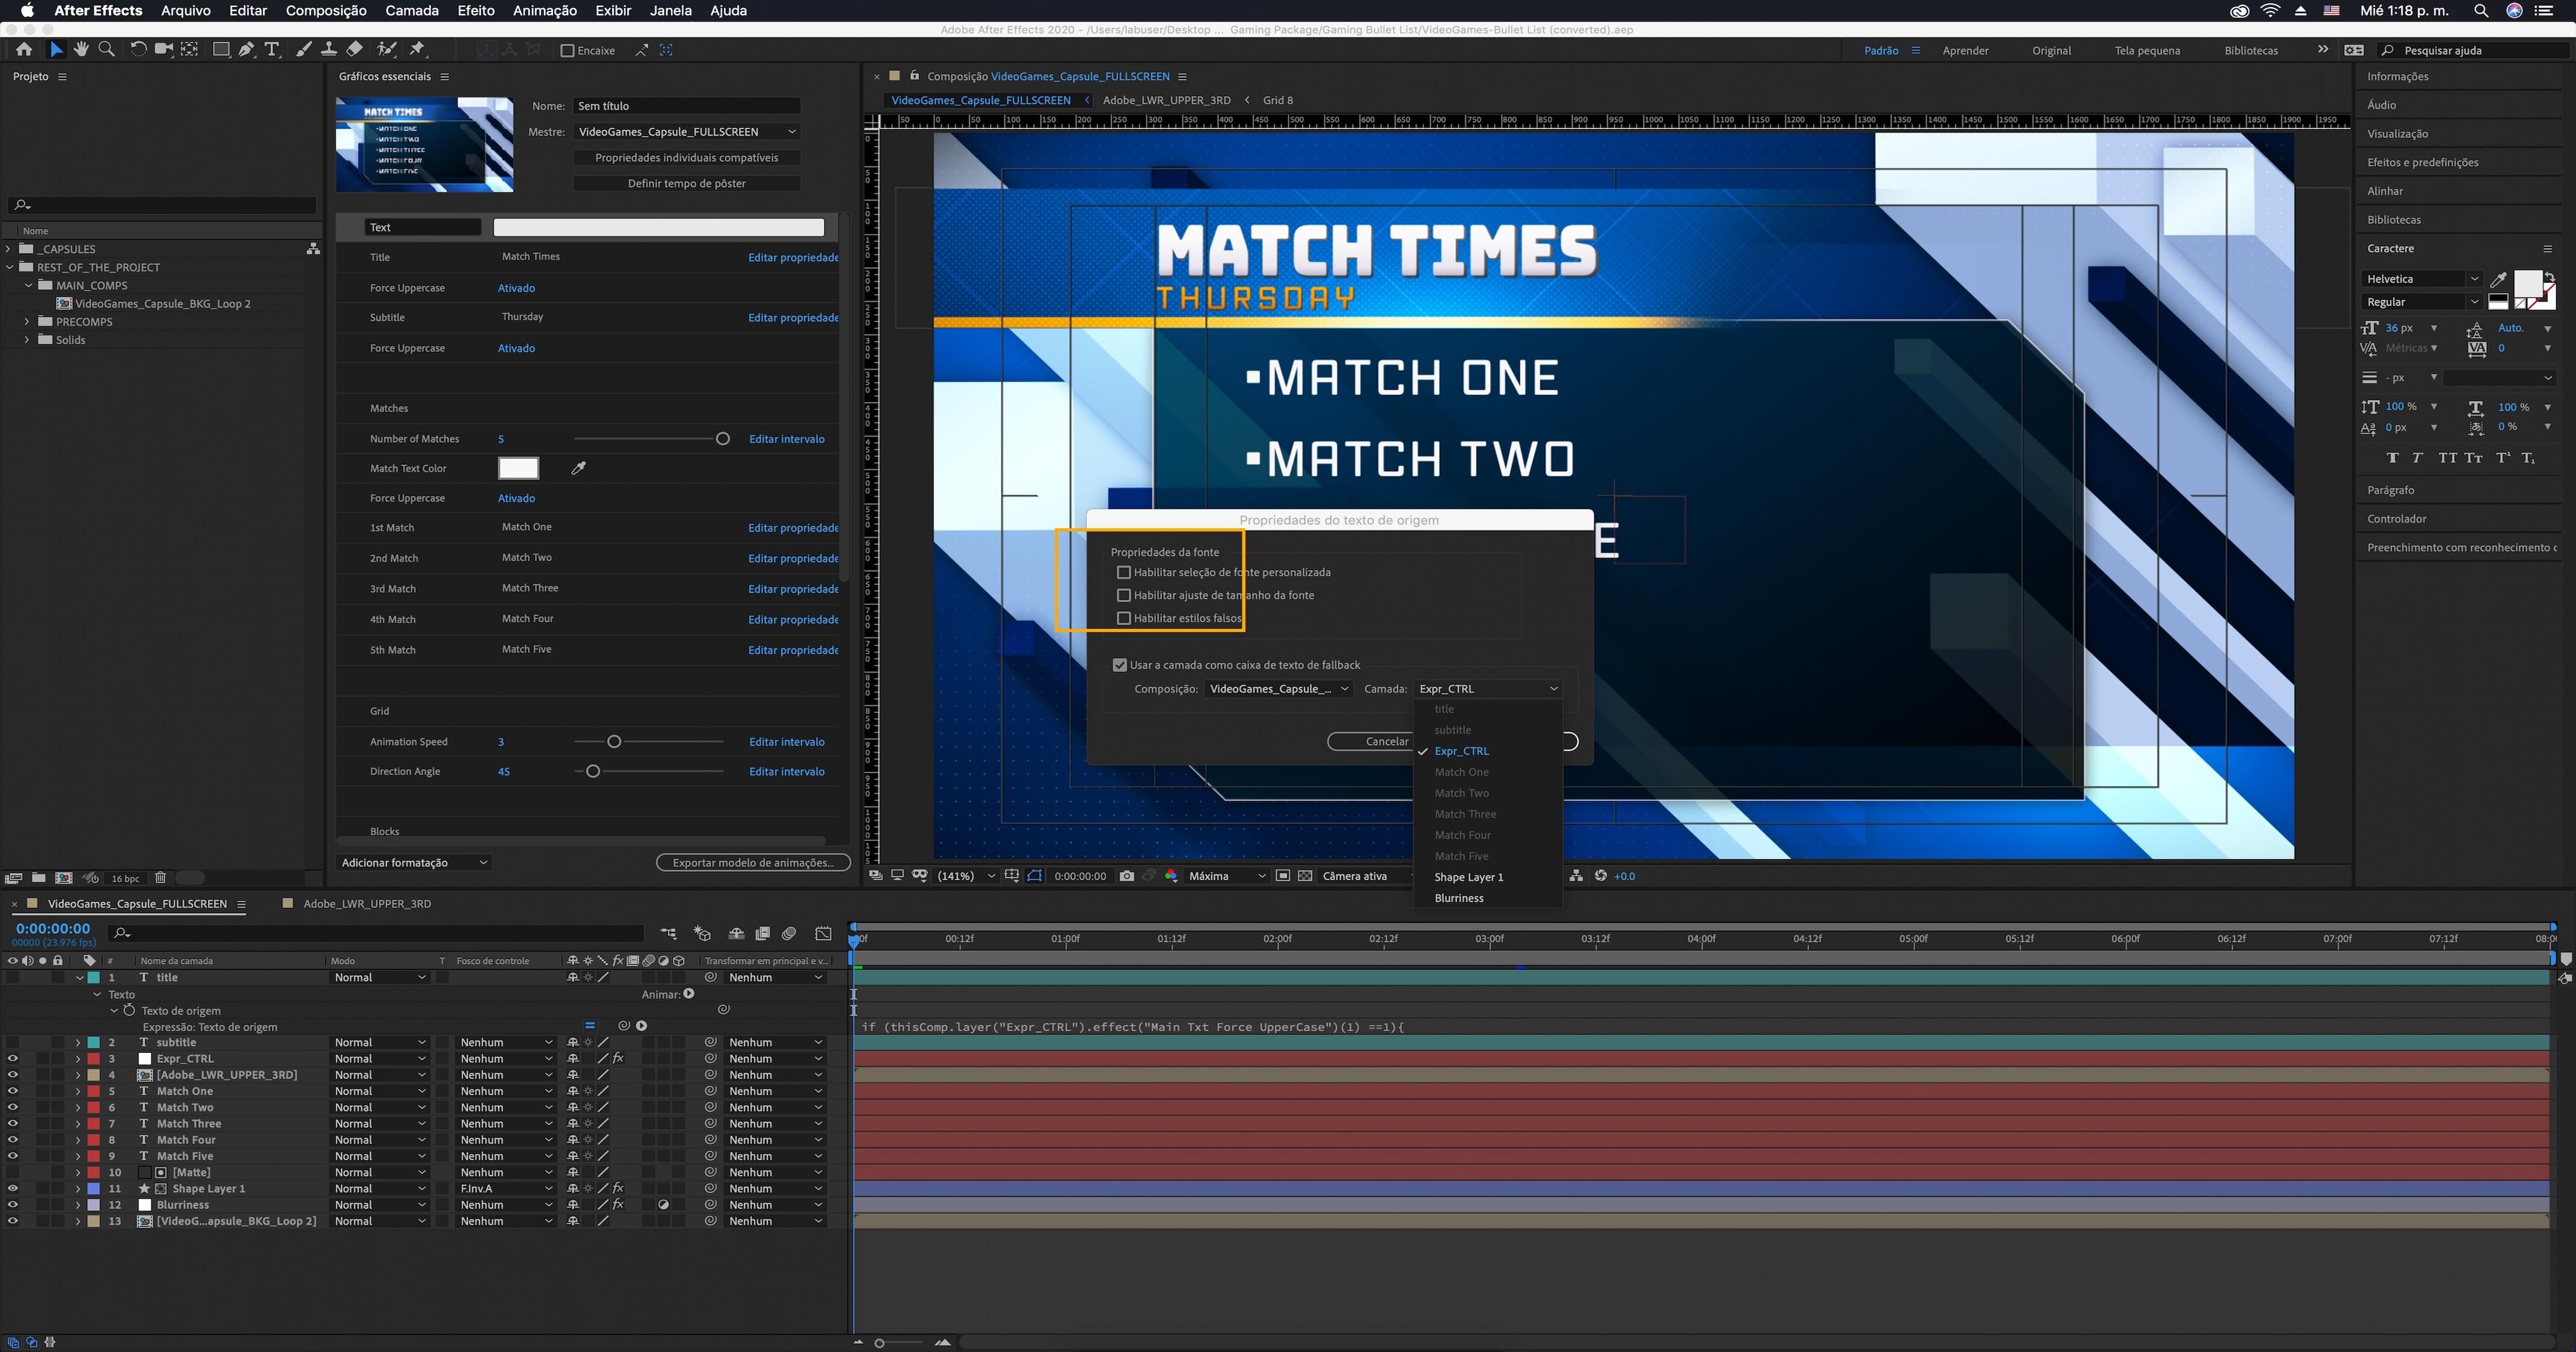Open the composition flowchart icon in viewer

click(1576, 876)
